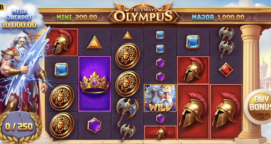The width and height of the screenshot is (271, 144).
Task: Click the large blue square gem in reel five
Action: click(x=193, y=42)
